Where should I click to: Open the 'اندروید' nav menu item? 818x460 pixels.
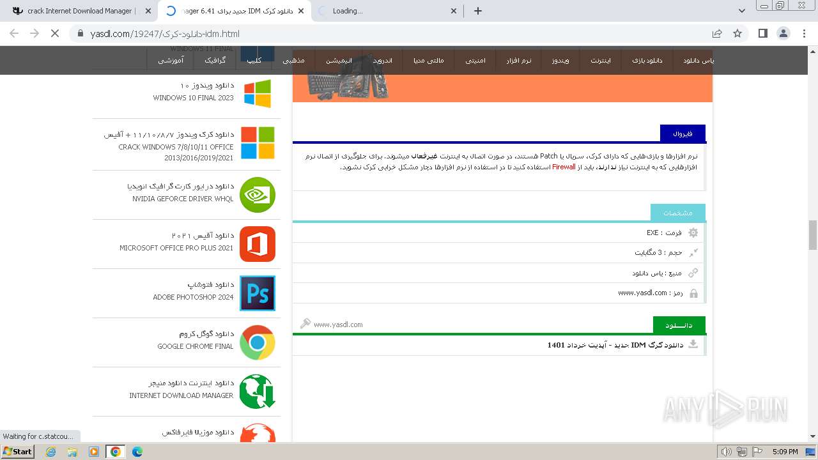coord(383,61)
